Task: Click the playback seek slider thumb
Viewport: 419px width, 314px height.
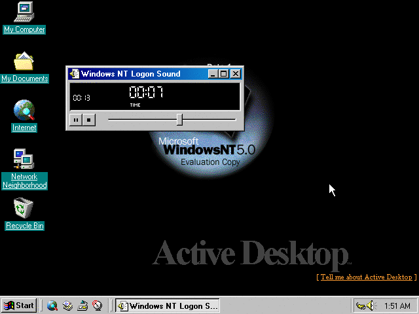Action: [x=180, y=119]
